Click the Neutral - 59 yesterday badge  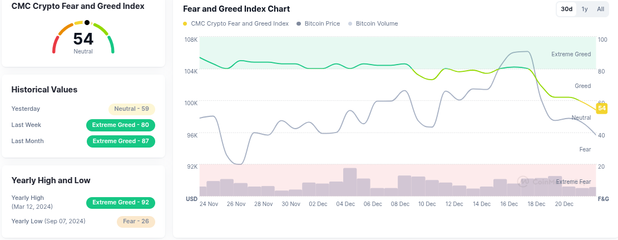(131, 109)
